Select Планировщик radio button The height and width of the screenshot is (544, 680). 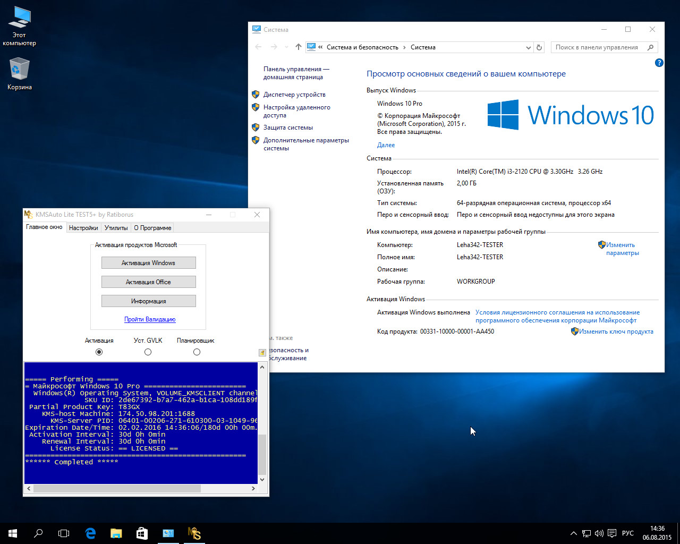pos(197,352)
